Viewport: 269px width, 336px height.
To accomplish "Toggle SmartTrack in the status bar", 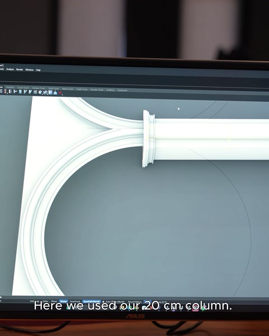I will [75, 301].
